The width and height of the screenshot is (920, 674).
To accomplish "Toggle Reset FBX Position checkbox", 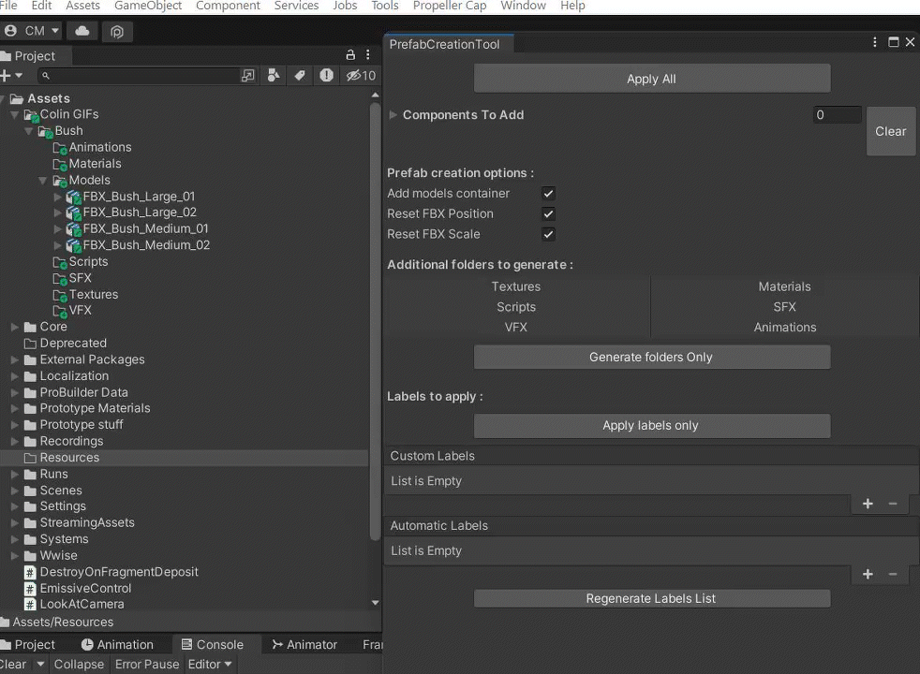I will click(x=548, y=214).
